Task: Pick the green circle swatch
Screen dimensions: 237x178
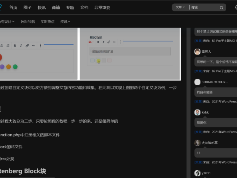Action: click(x=15, y=67)
